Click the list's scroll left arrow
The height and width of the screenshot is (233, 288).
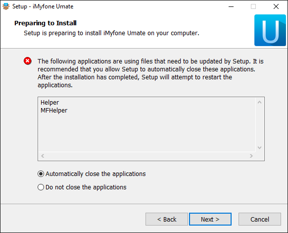[x=43, y=156]
